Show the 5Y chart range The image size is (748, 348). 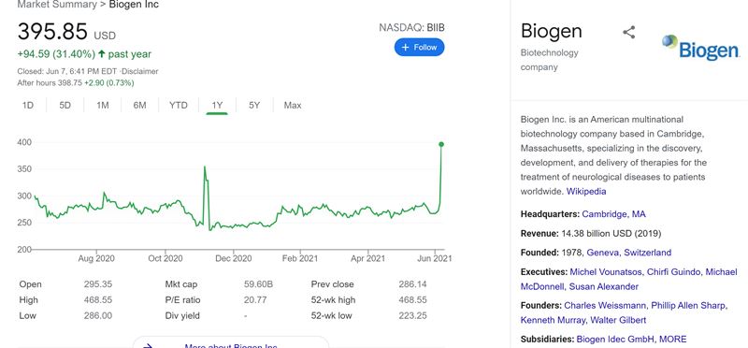(x=254, y=105)
